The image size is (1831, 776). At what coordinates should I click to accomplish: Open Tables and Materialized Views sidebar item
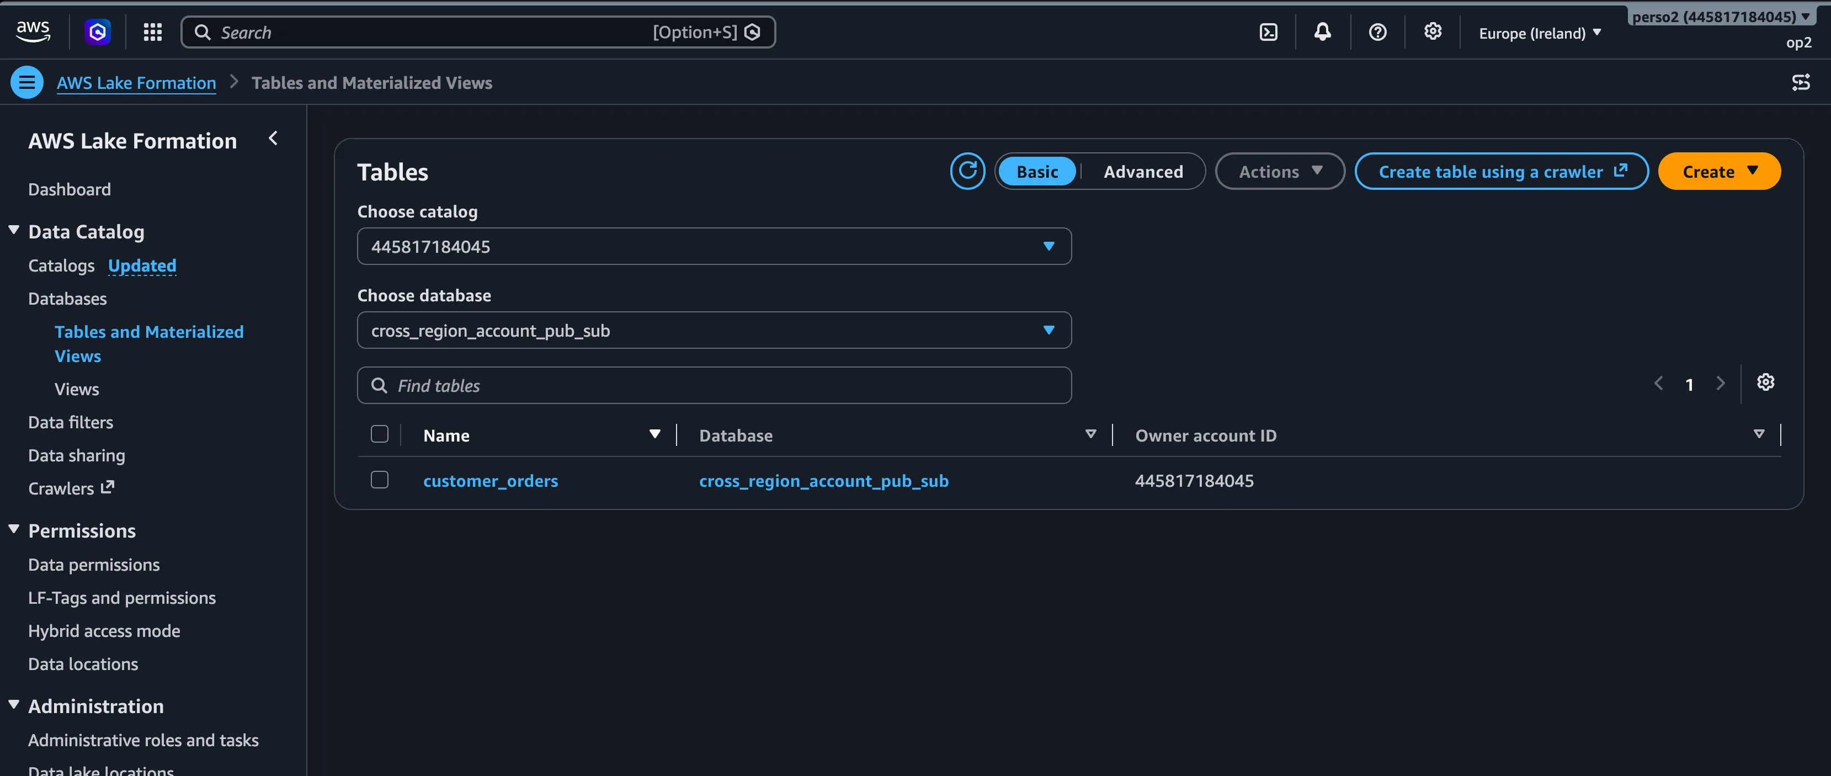149,344
